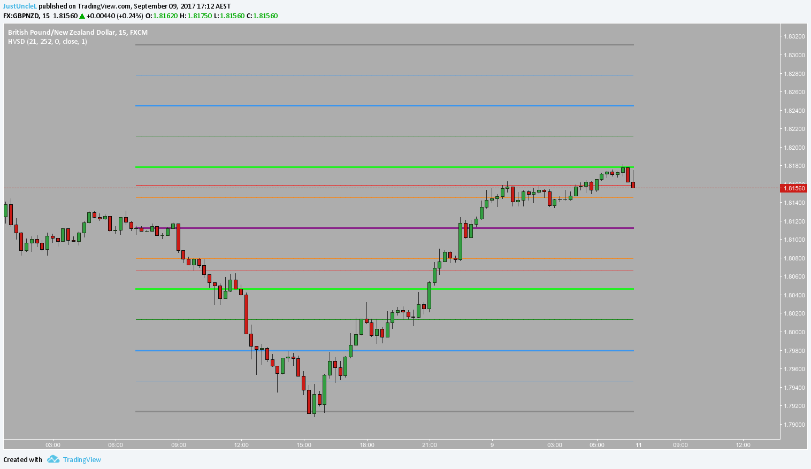Click the 1.79400 price axis label
Screen dimensions: 811x469
point(794,388)
